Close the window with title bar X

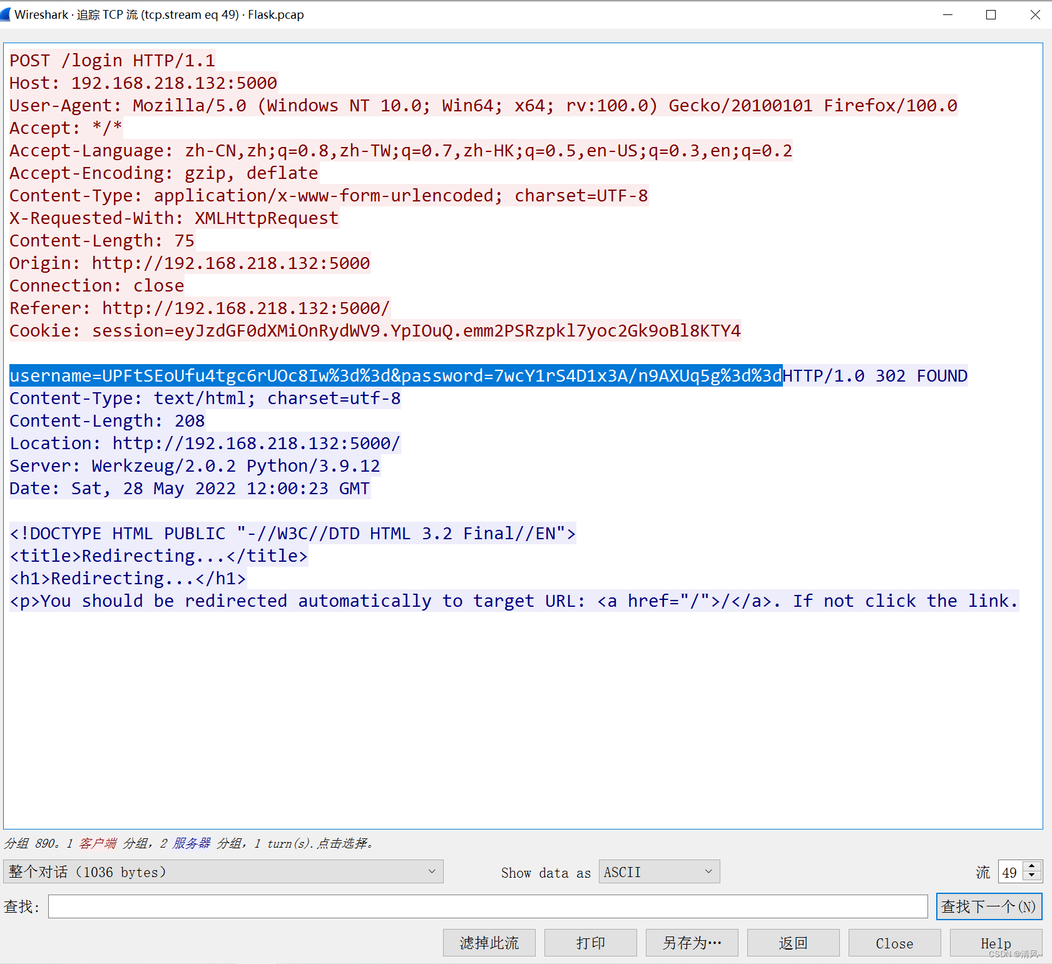click(1035, 14)
